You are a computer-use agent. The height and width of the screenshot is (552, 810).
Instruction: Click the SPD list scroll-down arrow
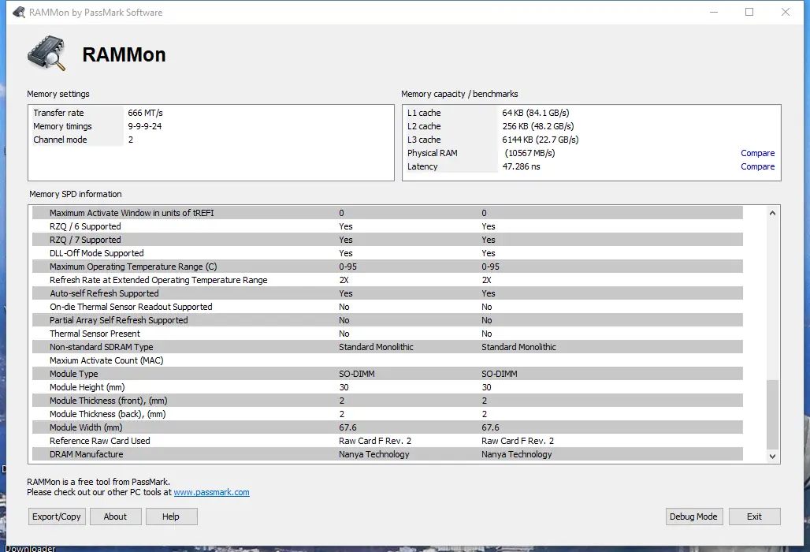click(x=772, y=456)
